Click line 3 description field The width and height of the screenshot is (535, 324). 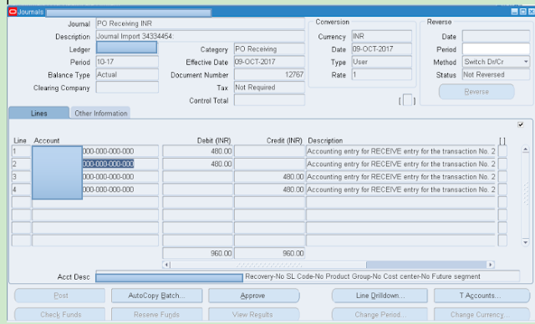(x=400, y=177)
